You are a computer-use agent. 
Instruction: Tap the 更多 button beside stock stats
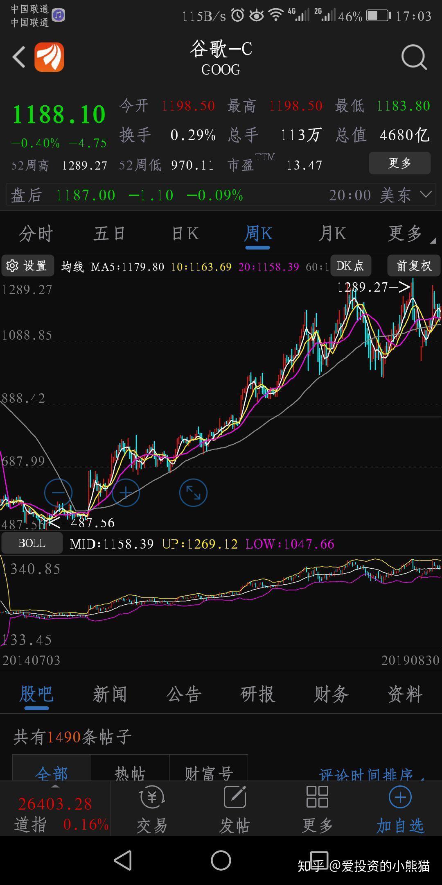pyautogui.click(x=400, y=163)
